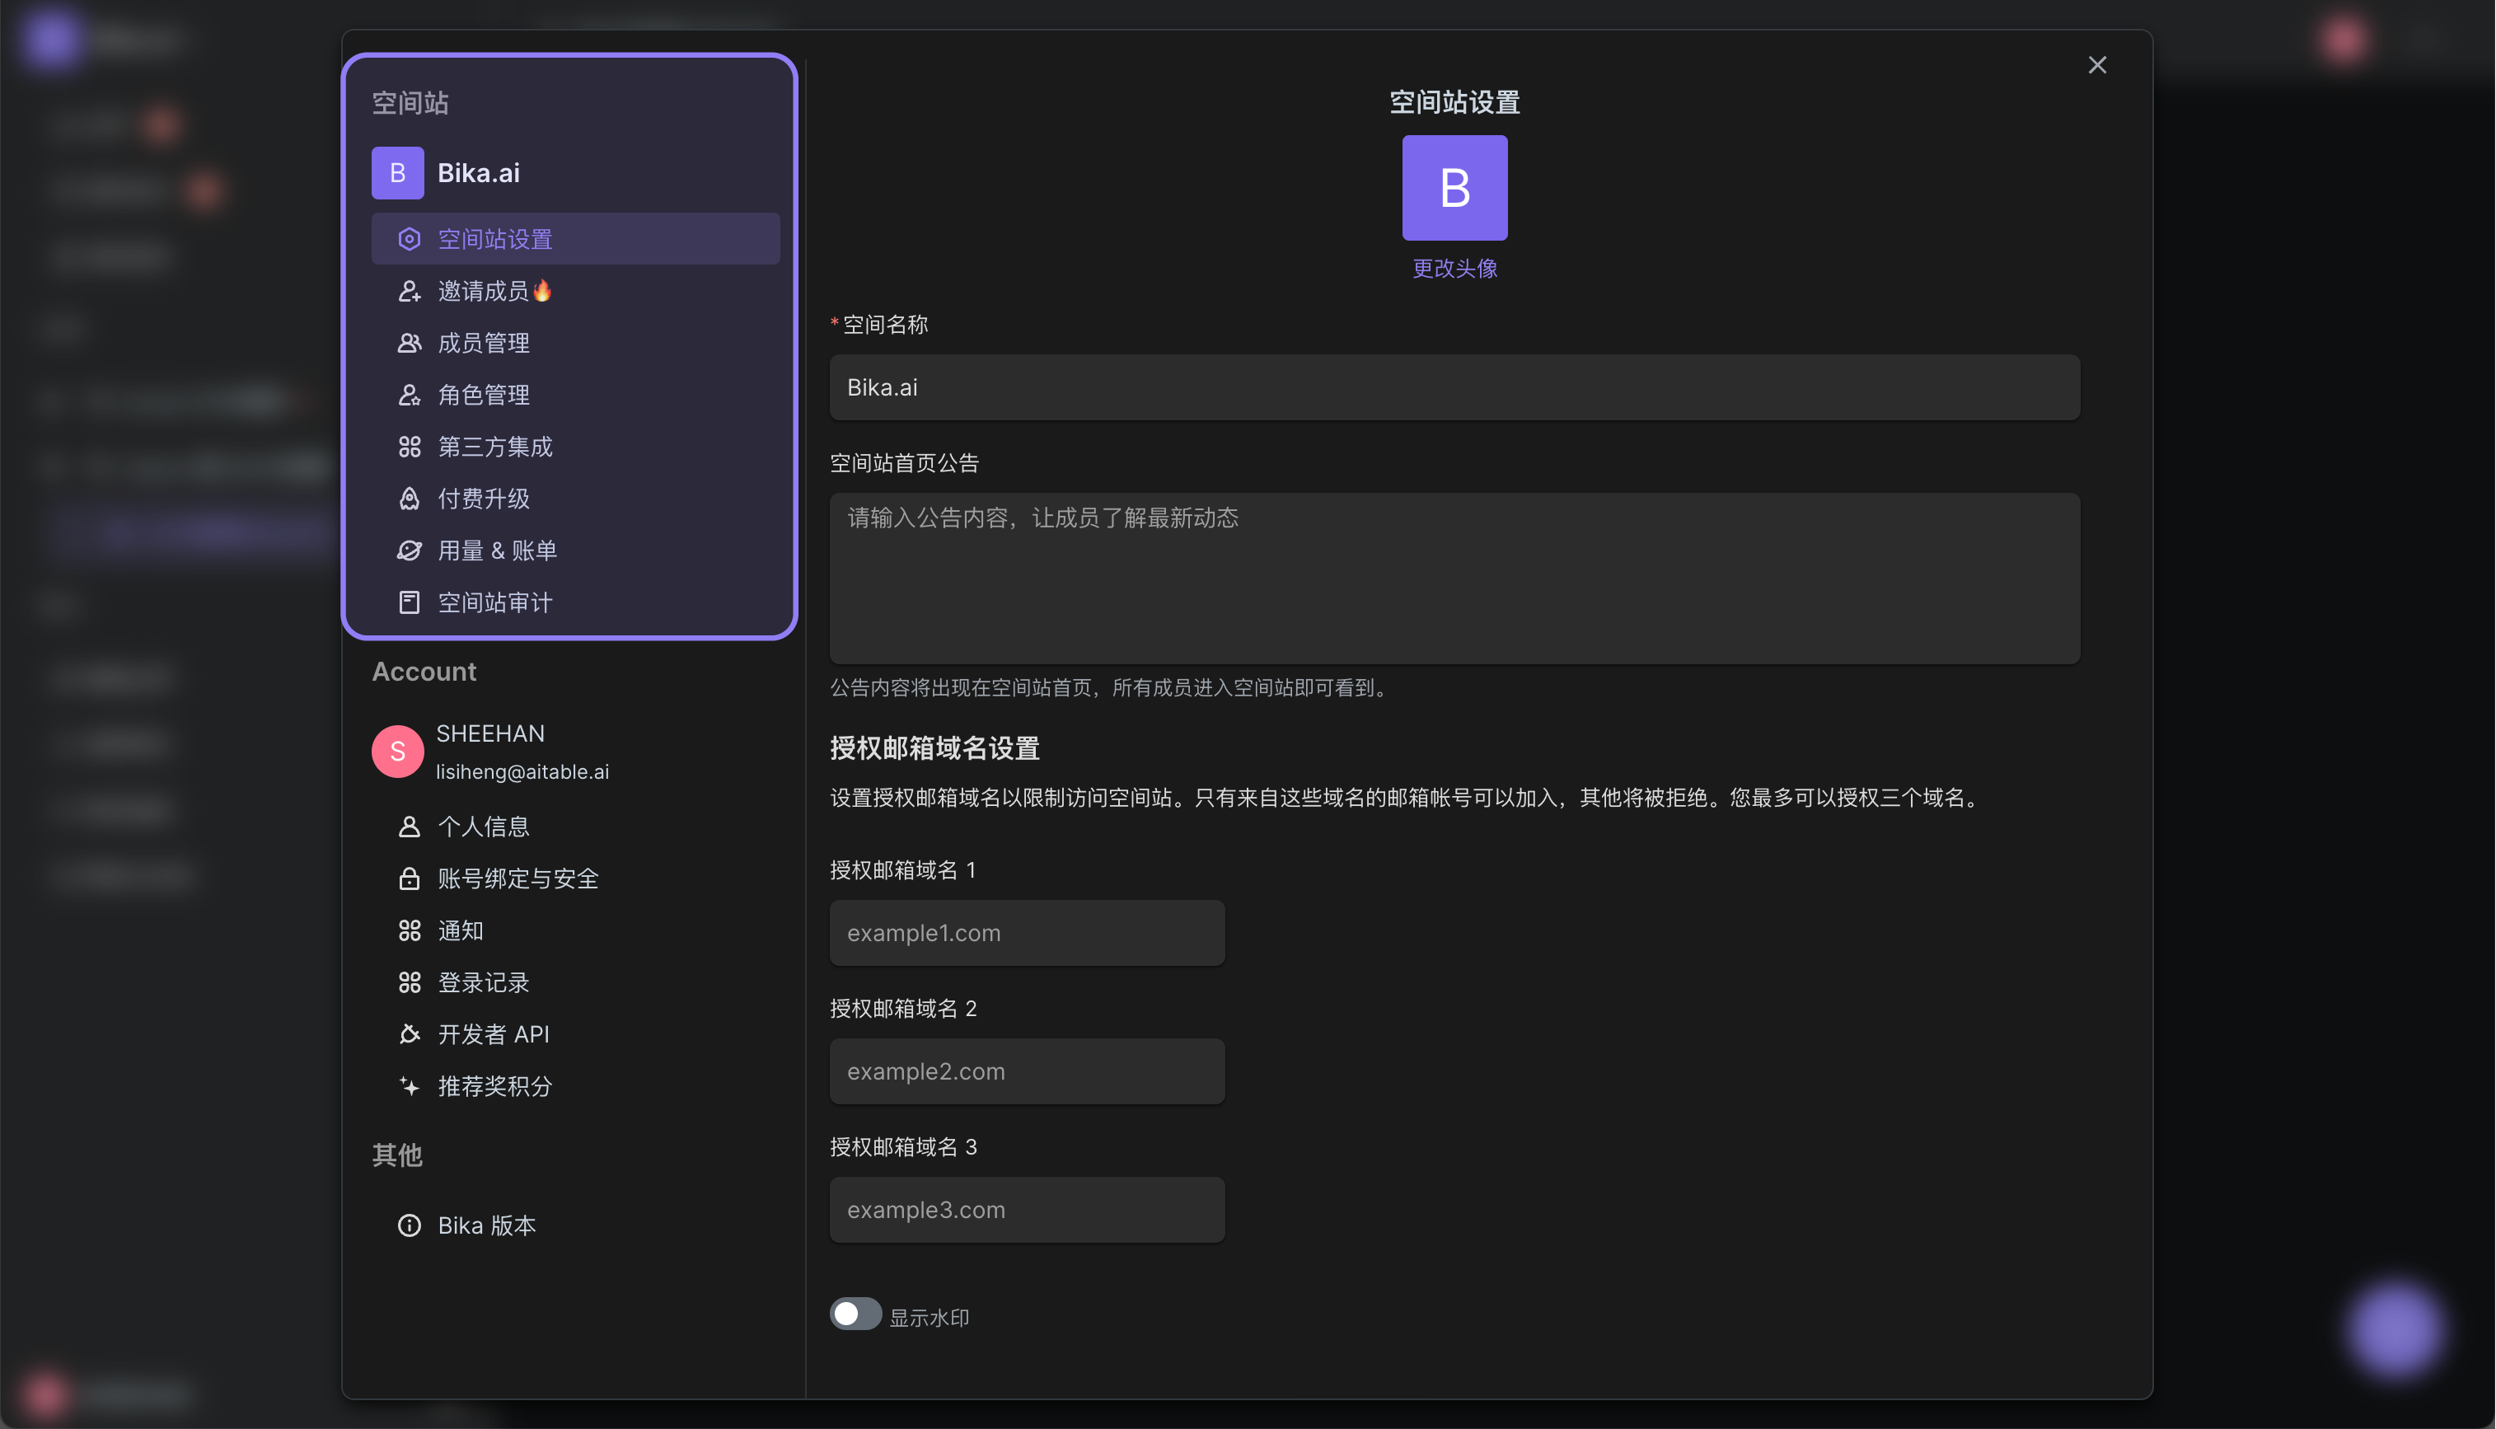Open 登录记录 page
This screenshot has width=2496, height=1429.
575,982
